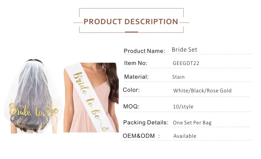Click the 'Bride Set' product name value

click(184, 50)
